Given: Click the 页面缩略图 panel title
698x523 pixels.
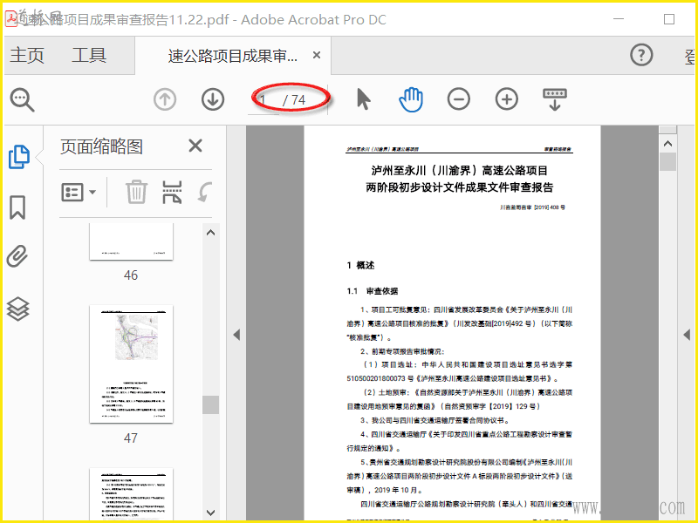Looking at the screenshot, I should (101, 146).
